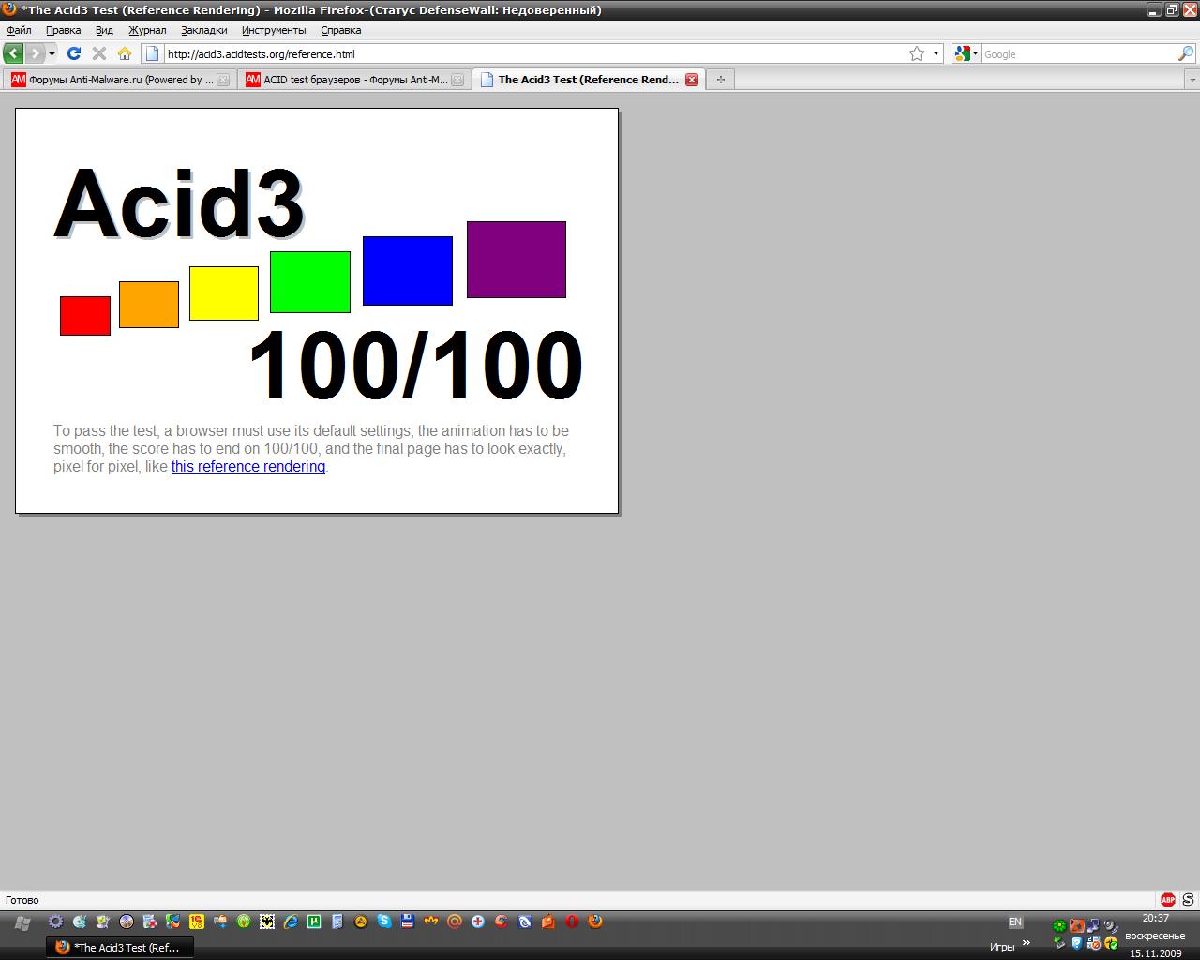The height and width of the screenshot is (960, 1200).
Task: Open the Журнал menu
Action: point(147,30)
